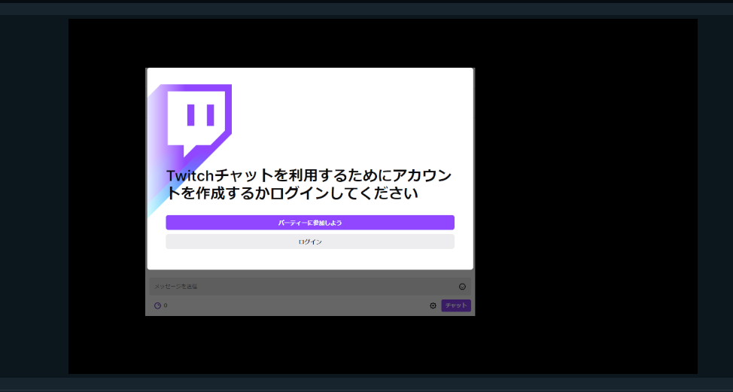The height and width of the screenshot is (392, 733).
Task: Click the dark left margin outside player
Action: click(34, 196)
